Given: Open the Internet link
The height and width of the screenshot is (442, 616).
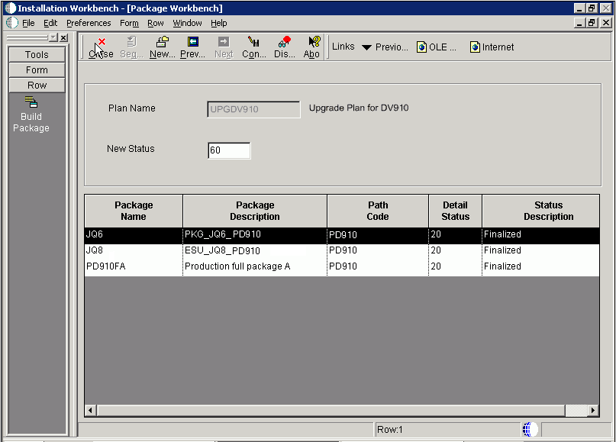Looking at the screenshot, I should click(x=492, y=47).
